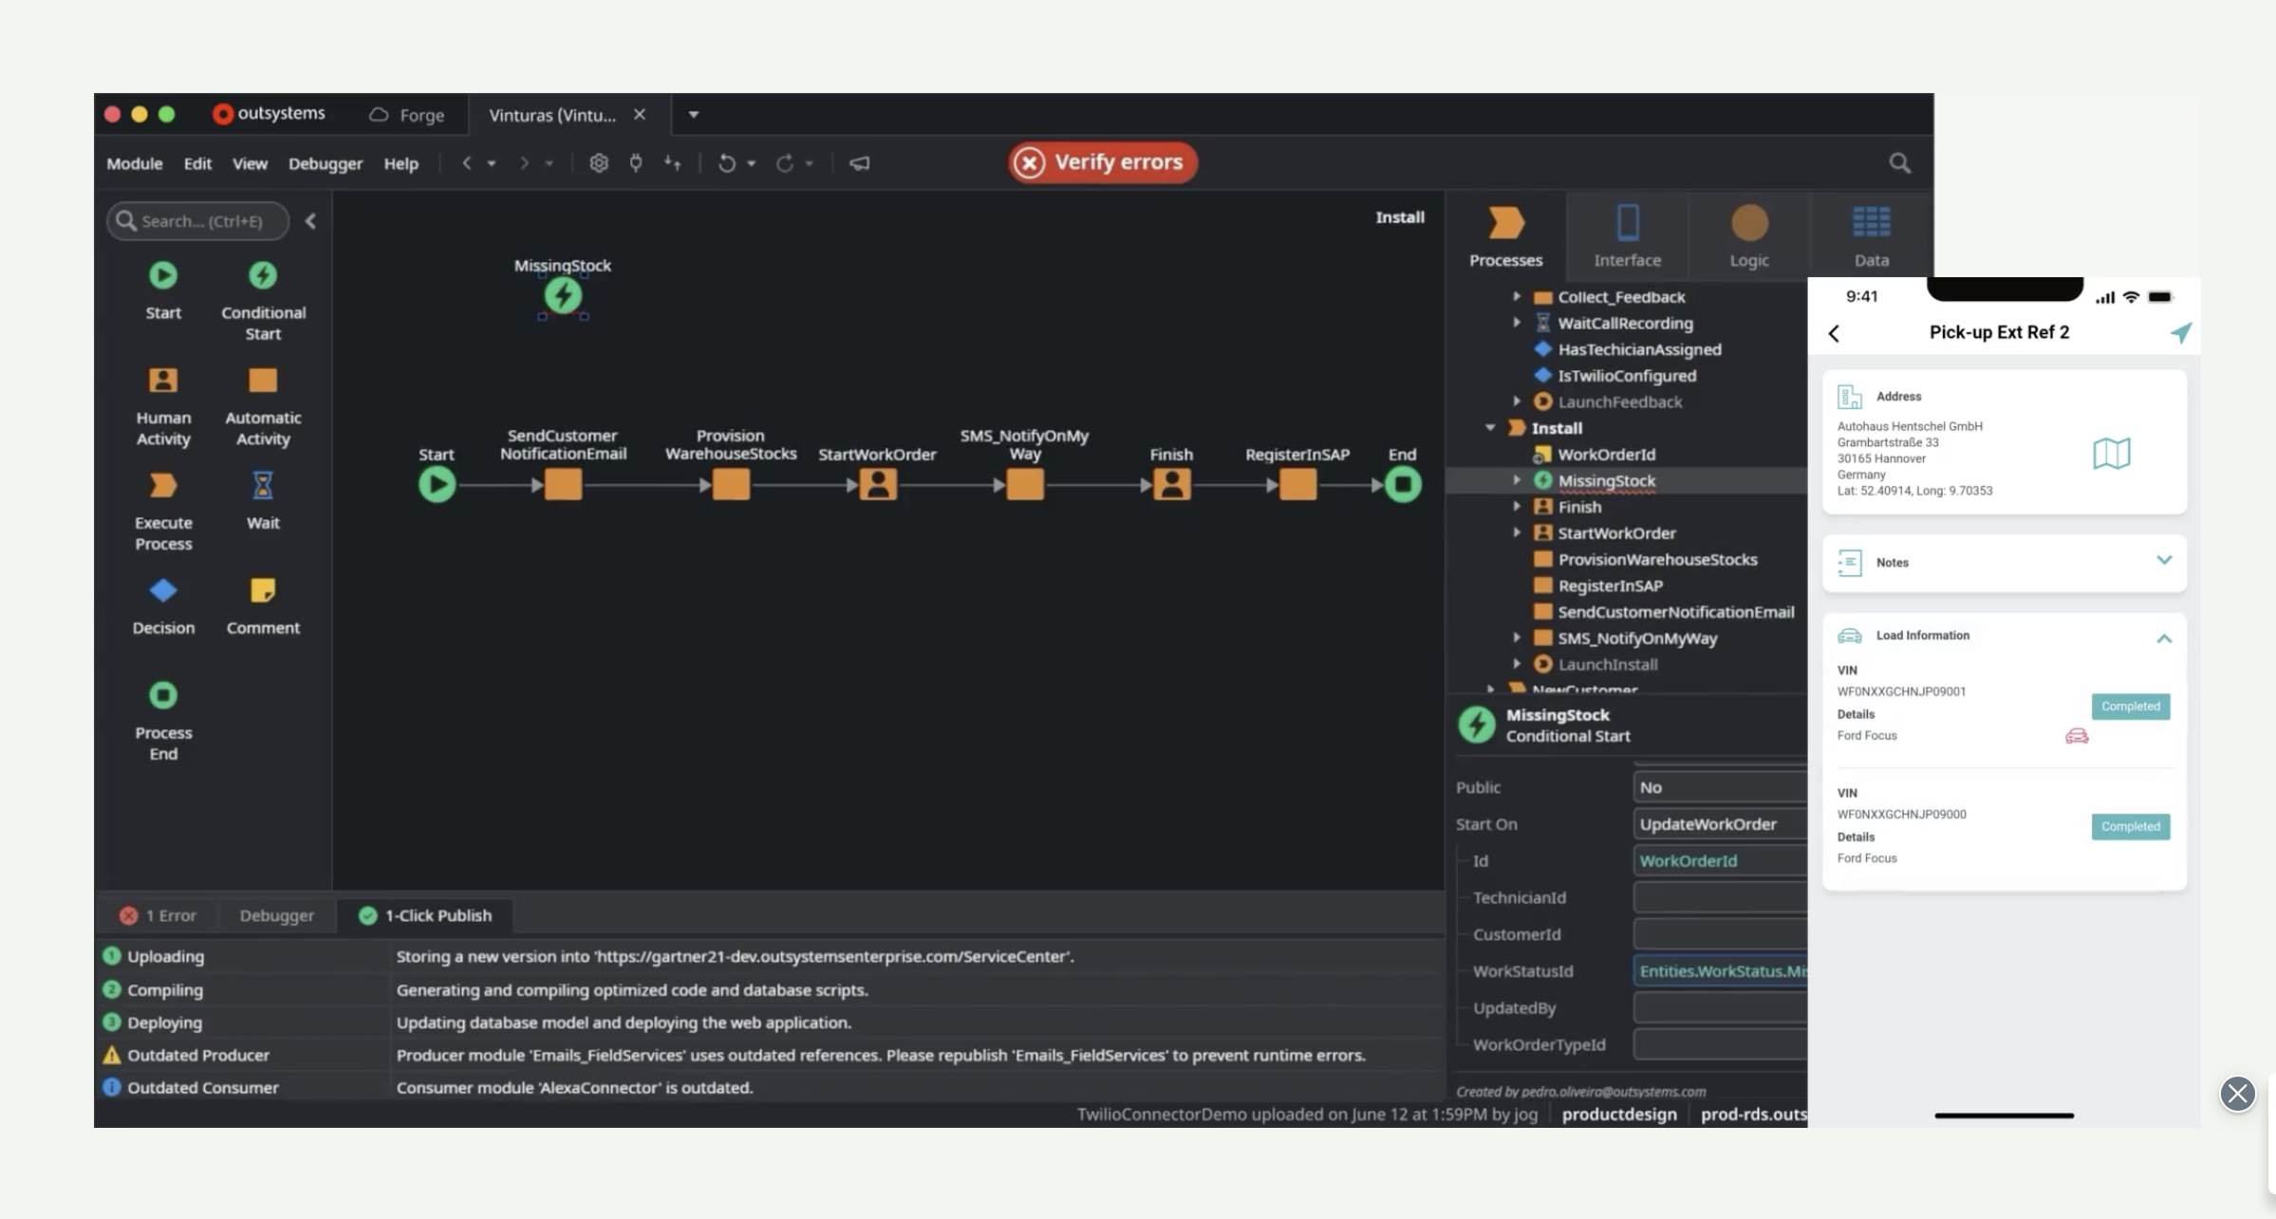Open the back history dropdown arrow

pyautogui.click(x=492, y=163)
